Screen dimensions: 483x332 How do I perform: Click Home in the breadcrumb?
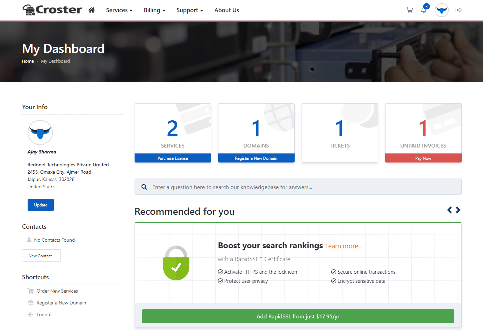coord(28,61)
